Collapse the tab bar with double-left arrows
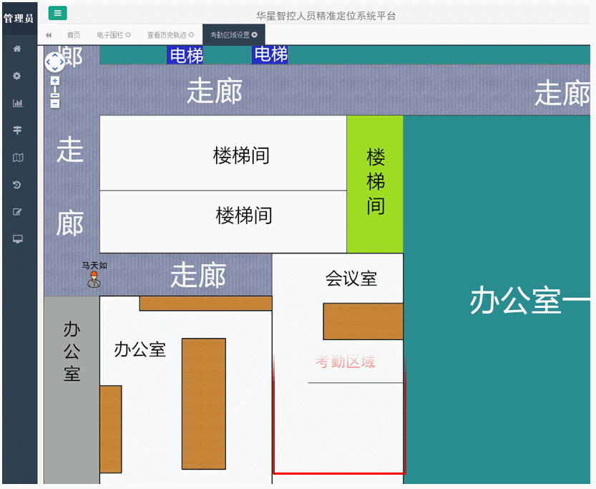The height and width of the screenshot is (489, 596). pyautogui.click(x=49, y=34)
